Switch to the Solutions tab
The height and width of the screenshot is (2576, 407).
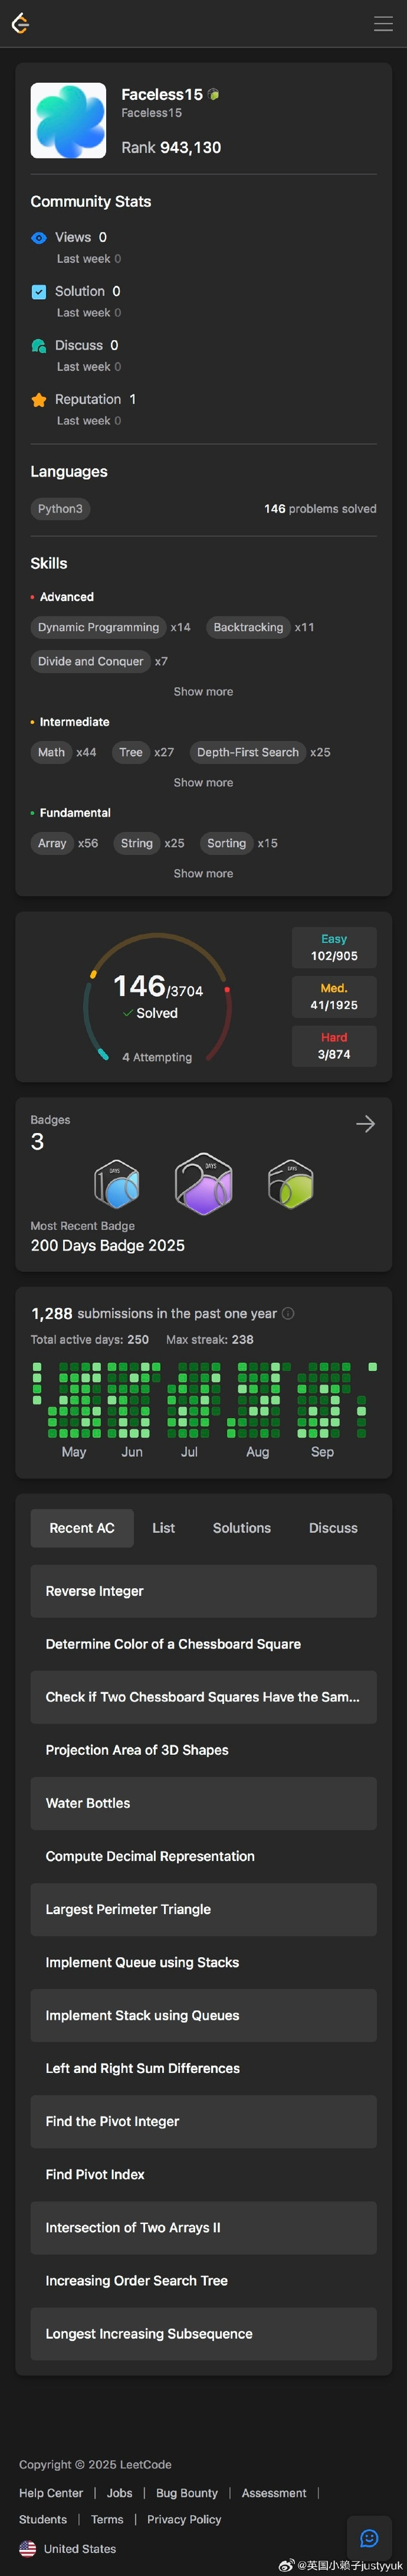tap(242, 1528)
